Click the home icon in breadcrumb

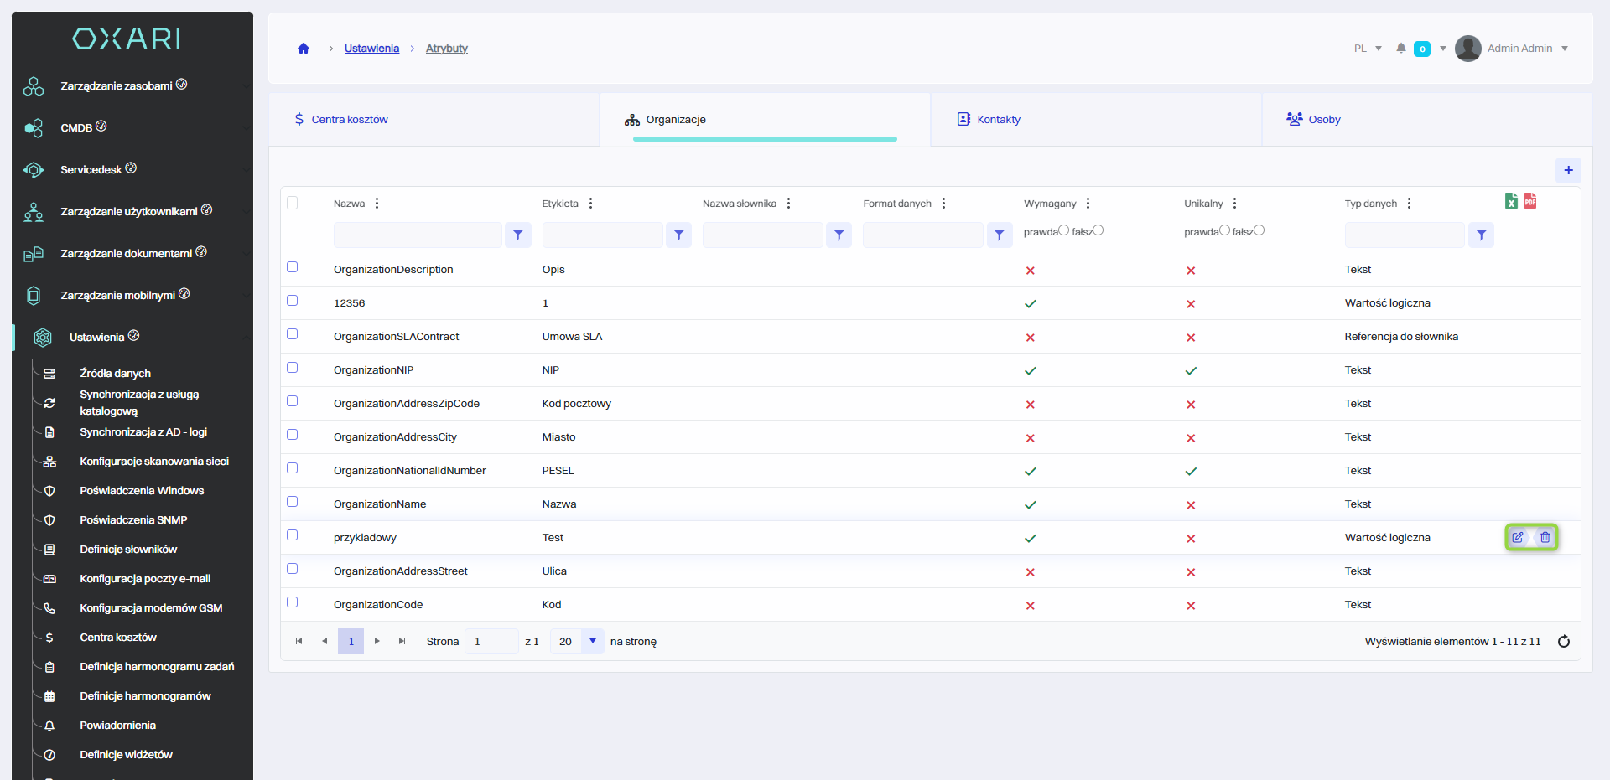[304, 49]
